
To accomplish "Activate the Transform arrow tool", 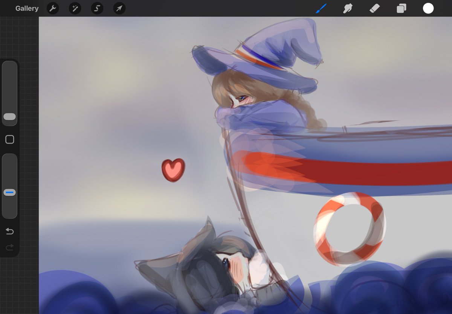I will point(119,8).
